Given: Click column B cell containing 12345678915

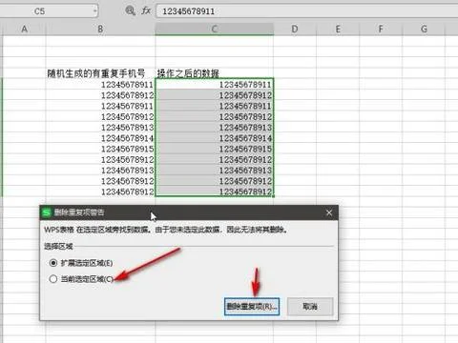Looking at the screenshot, I should [x=100, y=149].
